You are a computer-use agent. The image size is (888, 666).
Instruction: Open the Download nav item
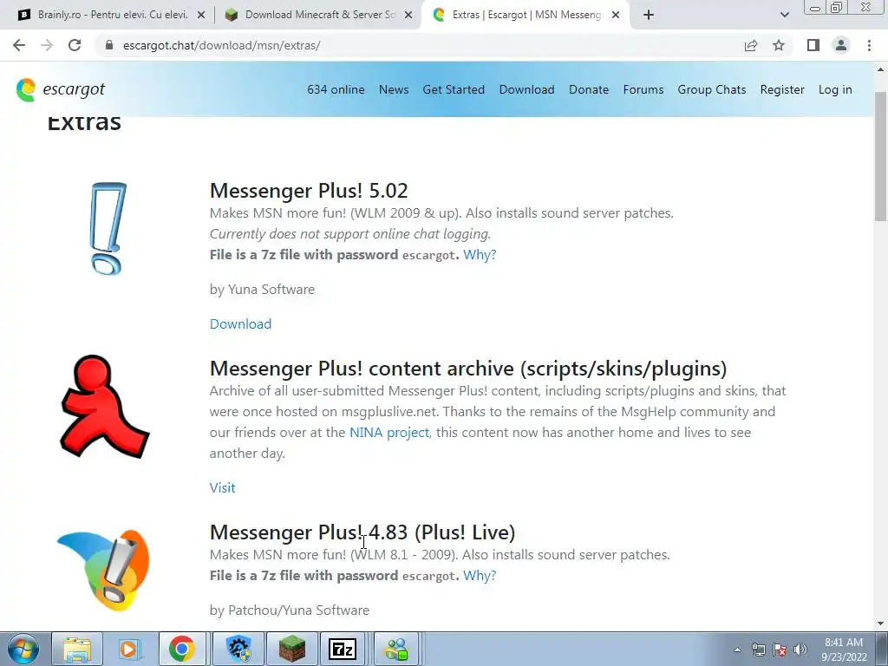pos(526,89)
